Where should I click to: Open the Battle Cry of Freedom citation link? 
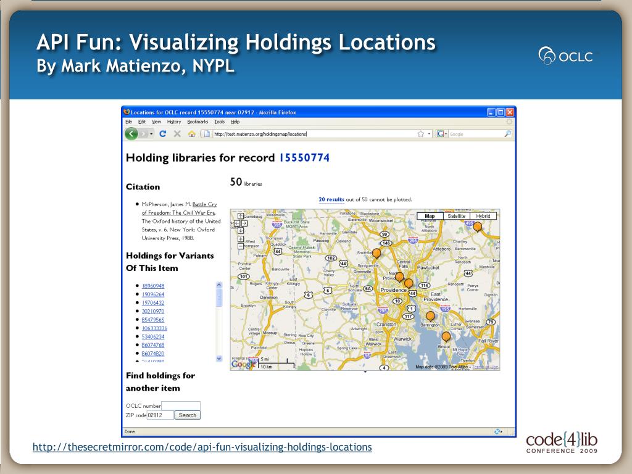[180, 209]
